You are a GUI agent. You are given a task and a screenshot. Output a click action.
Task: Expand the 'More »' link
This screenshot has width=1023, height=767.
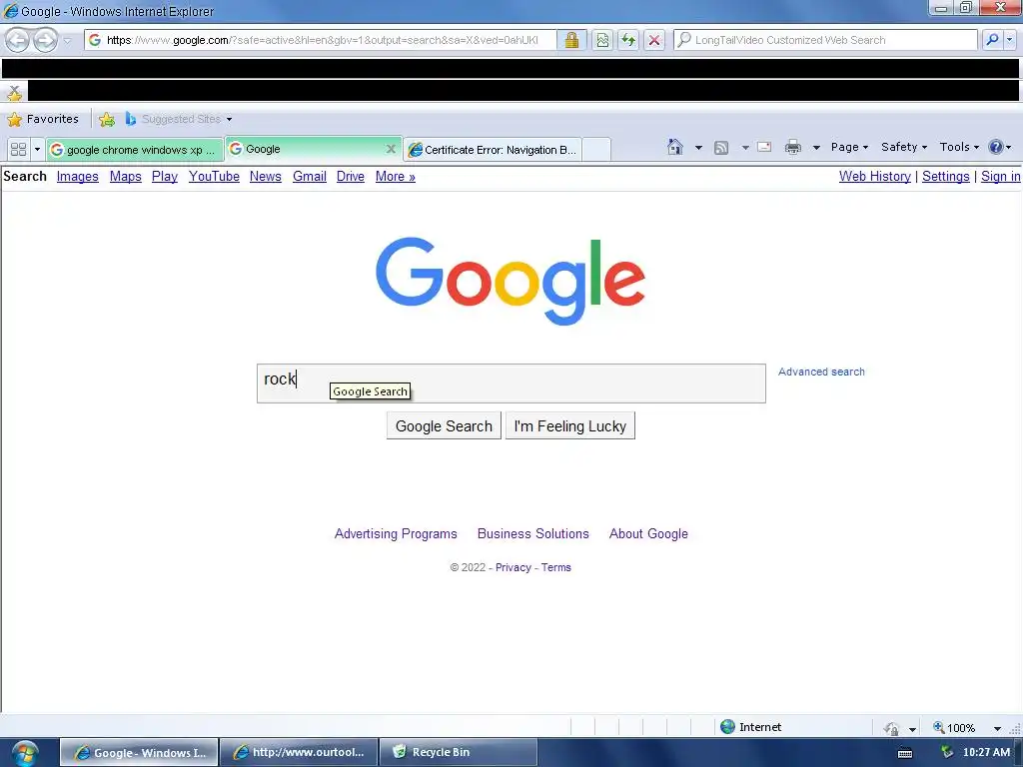[396, 176]
